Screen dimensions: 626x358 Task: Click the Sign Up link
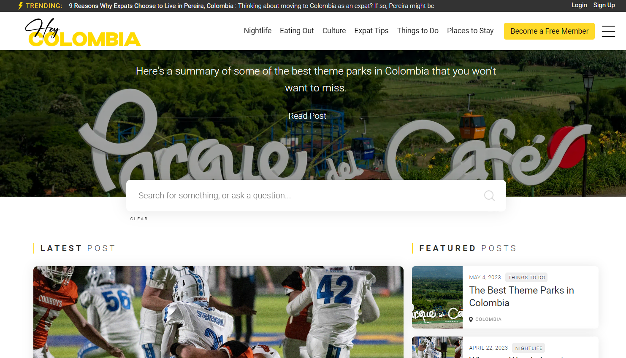[604, 5]
